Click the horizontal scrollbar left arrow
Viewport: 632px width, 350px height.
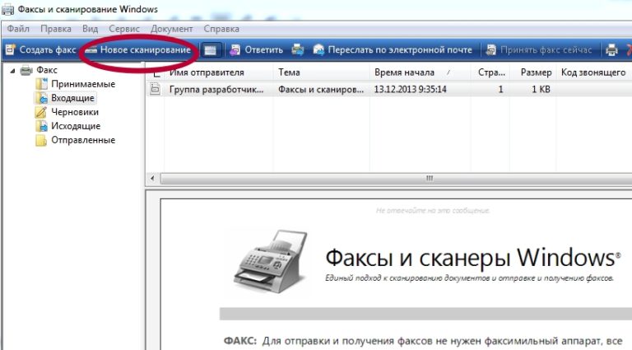click(152, 178)
